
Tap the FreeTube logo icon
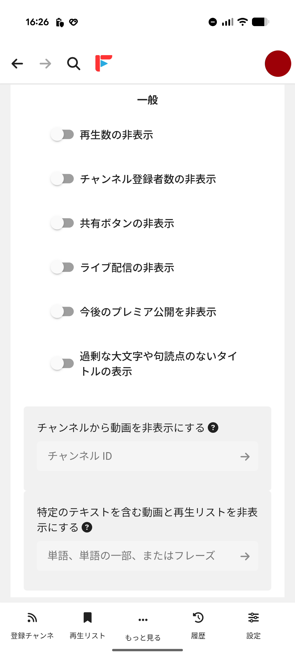point(104,63)
